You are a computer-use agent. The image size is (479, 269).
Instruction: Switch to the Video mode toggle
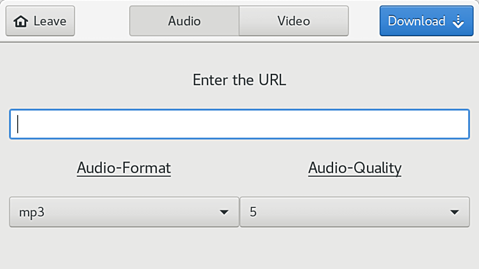(294, 21)
